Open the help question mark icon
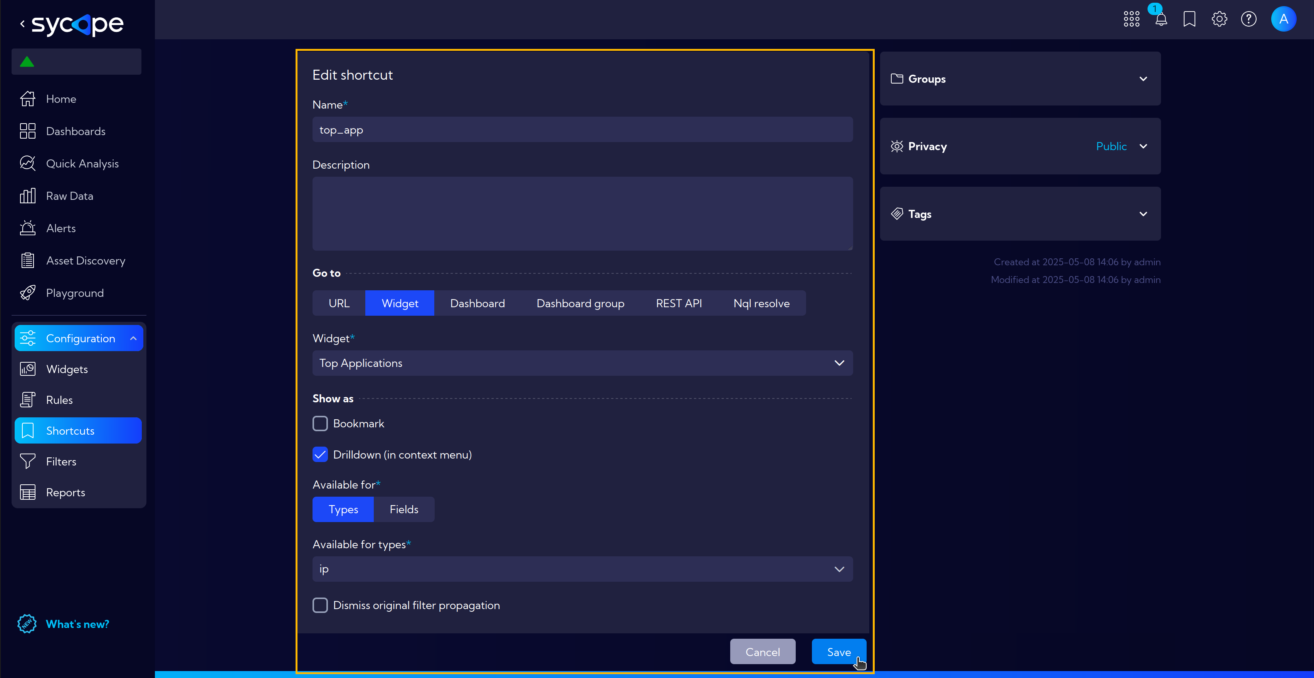Screen dimensions: 1314x678 tap(1249, 19)
